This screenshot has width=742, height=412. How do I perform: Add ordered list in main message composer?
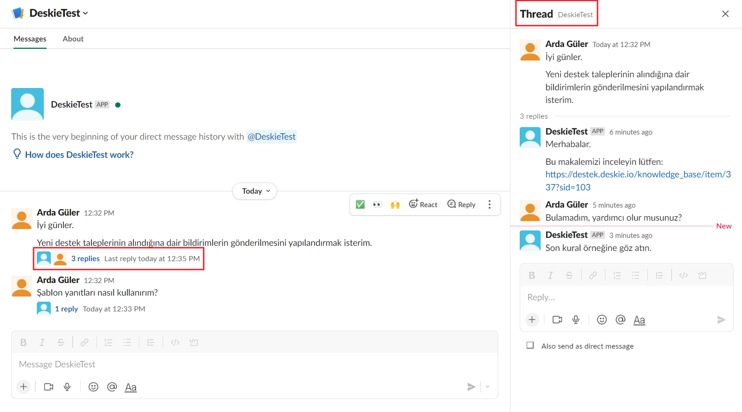point(108,343)
